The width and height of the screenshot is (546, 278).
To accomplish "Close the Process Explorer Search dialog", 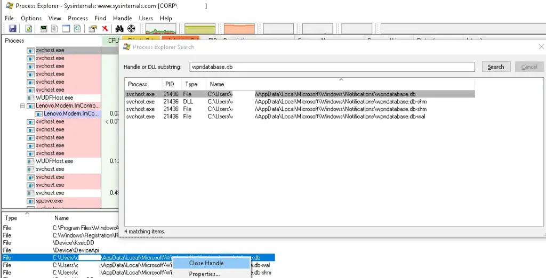I will (x=541, y=47).
